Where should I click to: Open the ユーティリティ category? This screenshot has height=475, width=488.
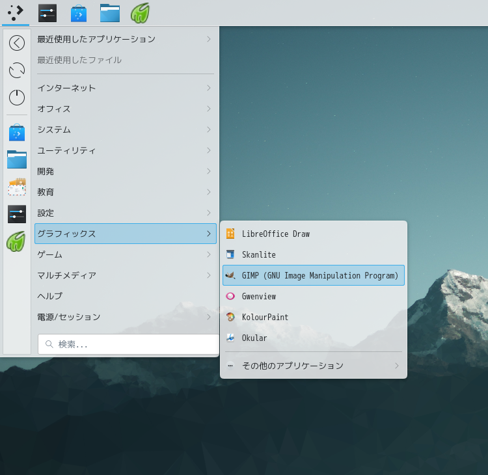point(126,150)
